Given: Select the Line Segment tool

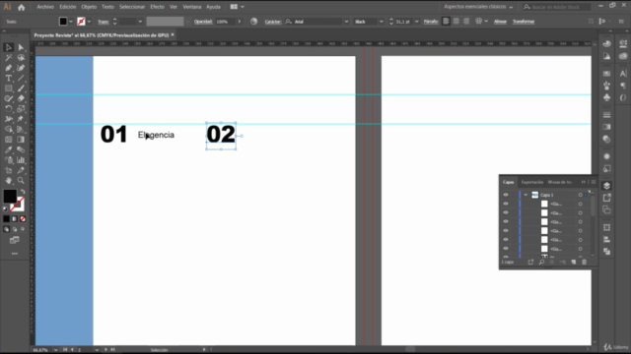Looking at the screenshot, I should (x=21, y=79).
